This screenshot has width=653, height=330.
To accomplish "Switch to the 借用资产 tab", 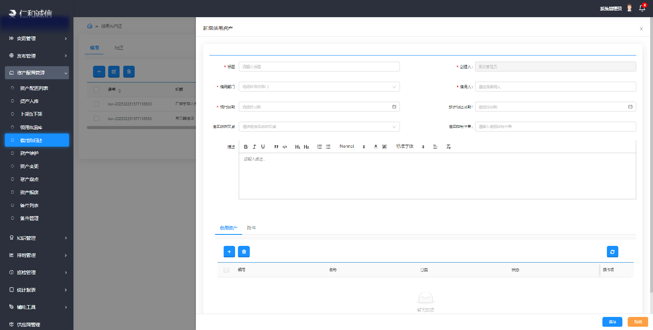I will coord(229,228).
